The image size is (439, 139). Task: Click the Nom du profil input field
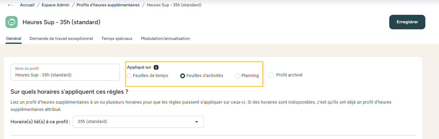click(x=65, y=72)
